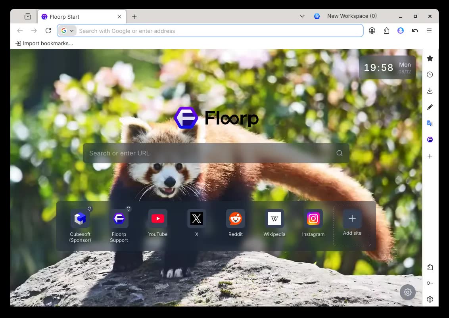This screenshot has height=318, width=449.
Task: Open the Downloads sidebar icon
Action: (x=430, y=91)
